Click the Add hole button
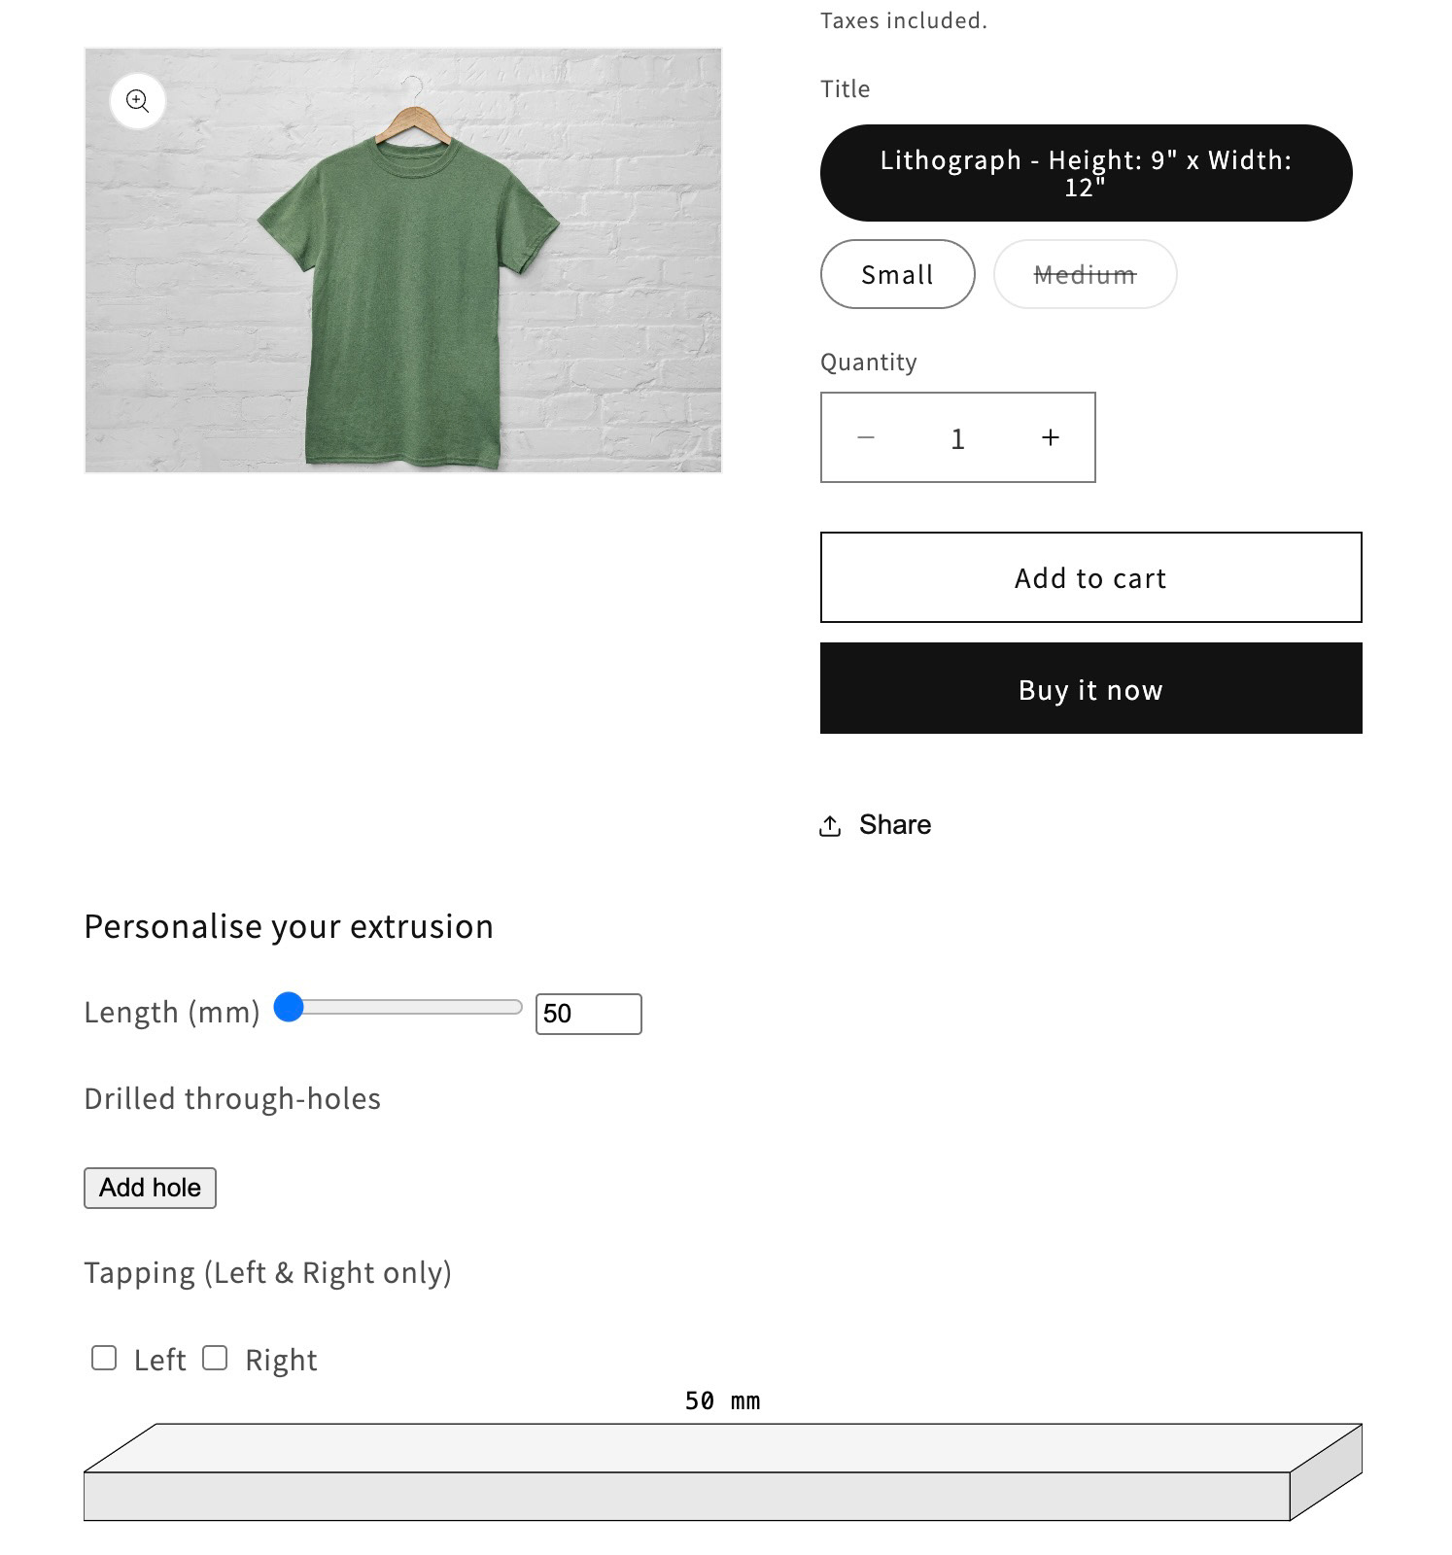 click(150, 1188)
